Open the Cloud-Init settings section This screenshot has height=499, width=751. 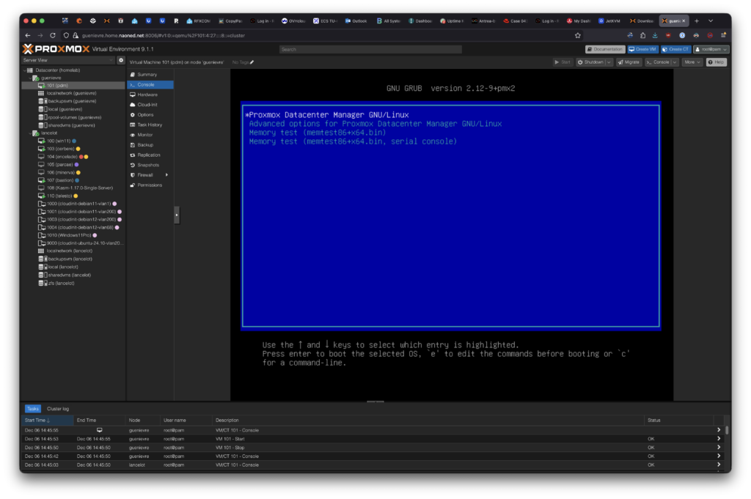coord(147,105)
